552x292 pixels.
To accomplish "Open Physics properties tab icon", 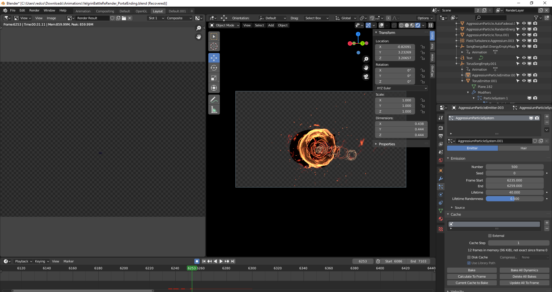I will click(x=441, y=195).
